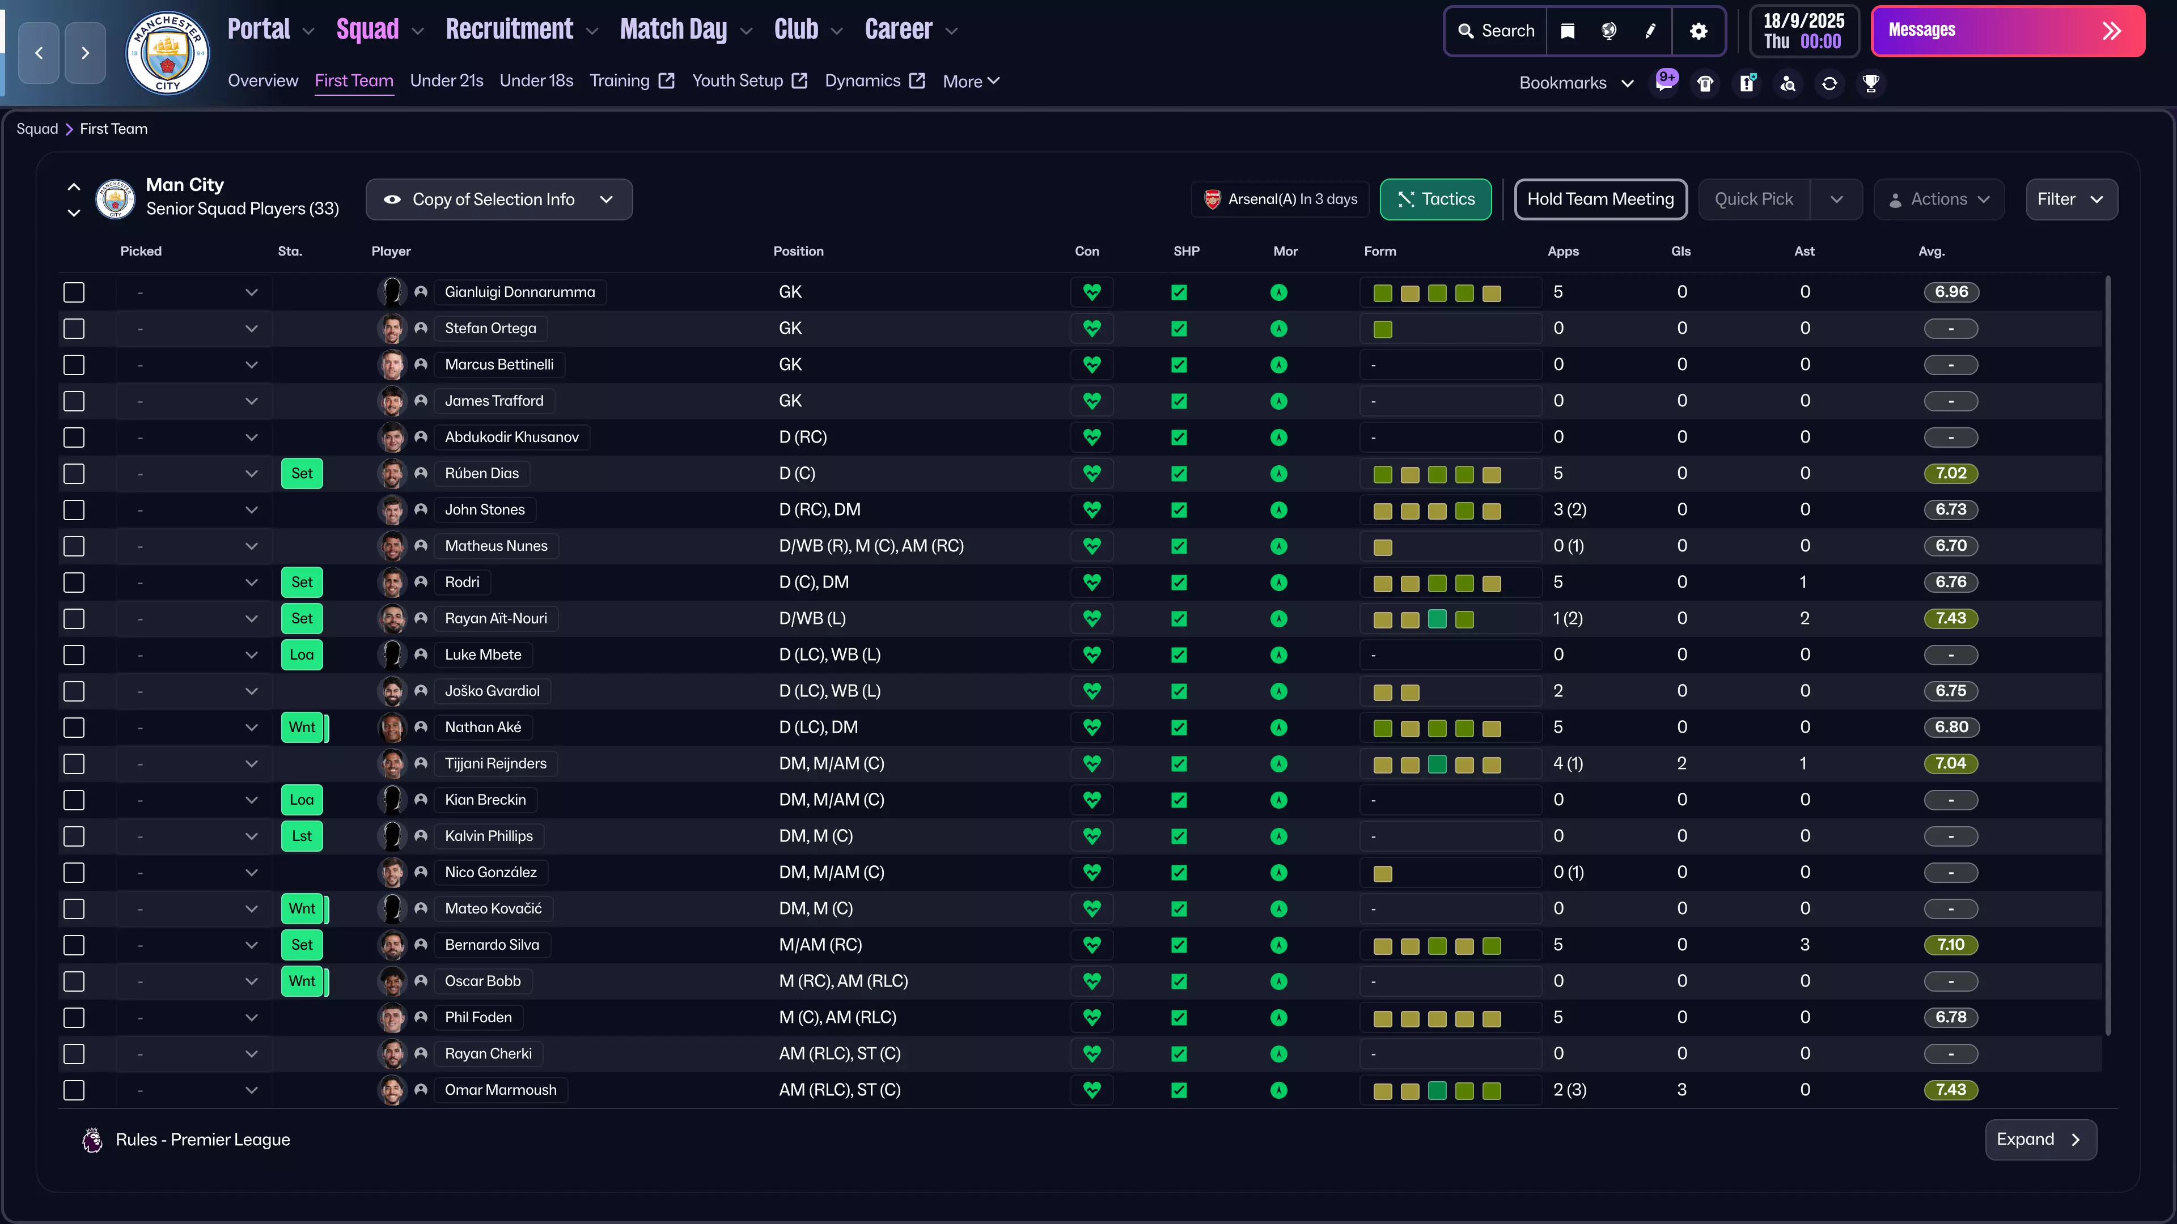This screenshot has height=1224, width=2177.
Task: Select Rodri's row checkbox
Action: [x=74, y=582]
